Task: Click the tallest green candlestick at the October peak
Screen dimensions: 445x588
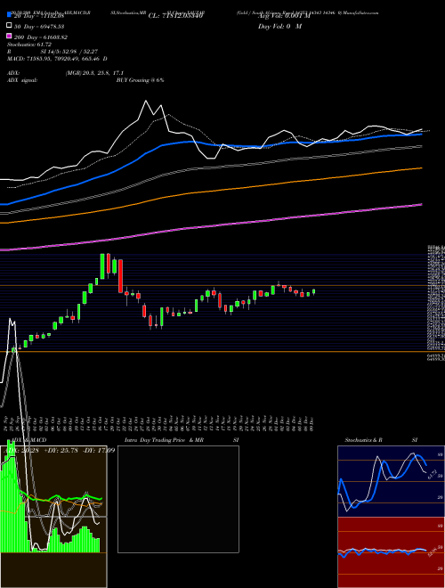Action: [102, 266]
